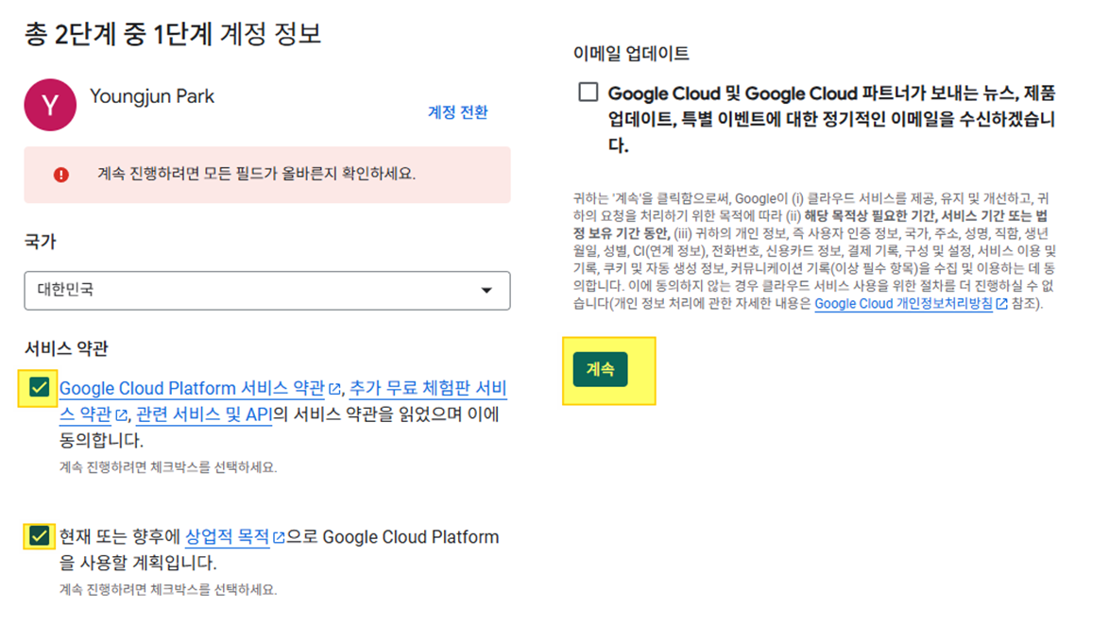Click the red error alert icon

pos(61,175)
